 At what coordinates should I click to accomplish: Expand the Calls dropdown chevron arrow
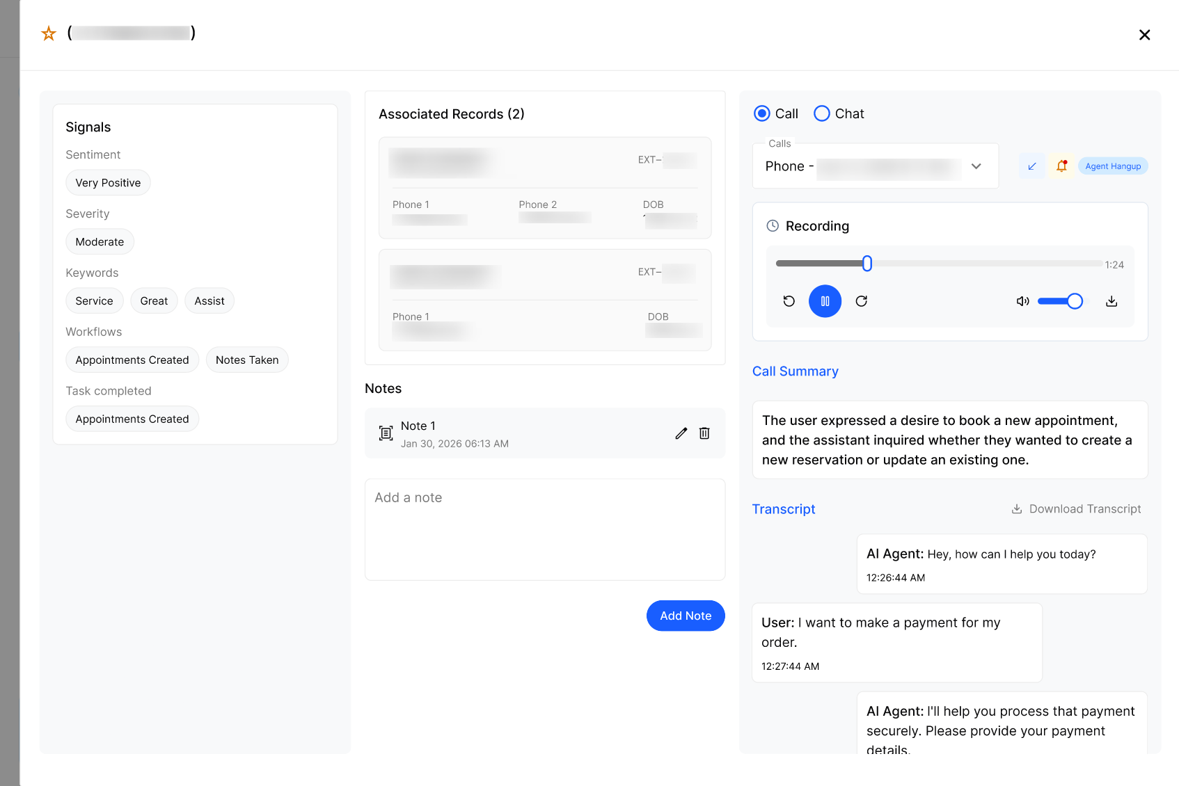click(976, 166)
